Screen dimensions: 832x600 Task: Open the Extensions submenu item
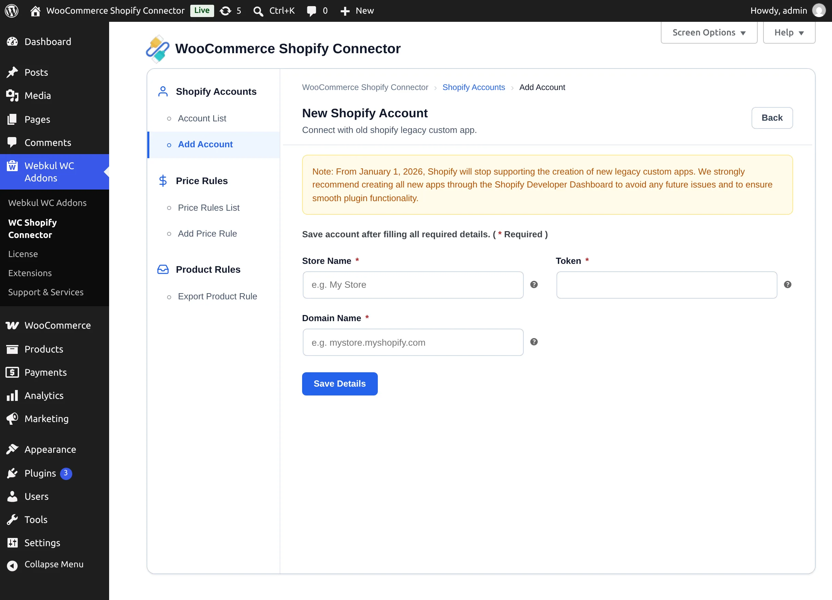tap(30, 273)
